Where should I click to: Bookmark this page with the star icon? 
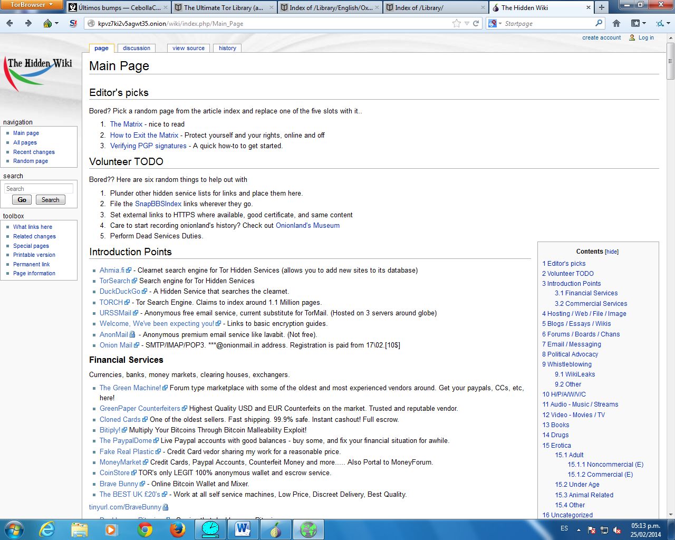point(457,23)
